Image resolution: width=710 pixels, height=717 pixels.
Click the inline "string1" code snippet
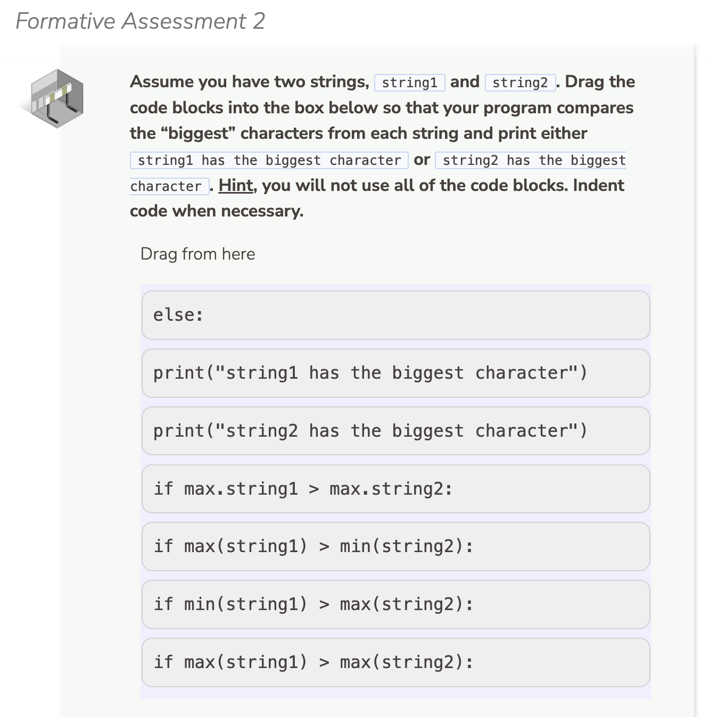tap(409, 82)
